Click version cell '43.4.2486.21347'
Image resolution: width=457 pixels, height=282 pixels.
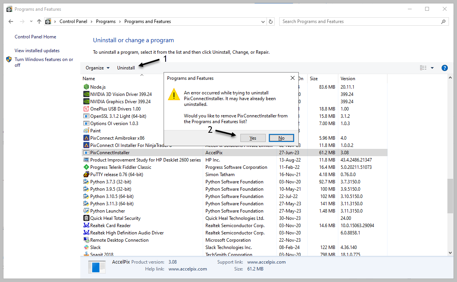[356, 160]
